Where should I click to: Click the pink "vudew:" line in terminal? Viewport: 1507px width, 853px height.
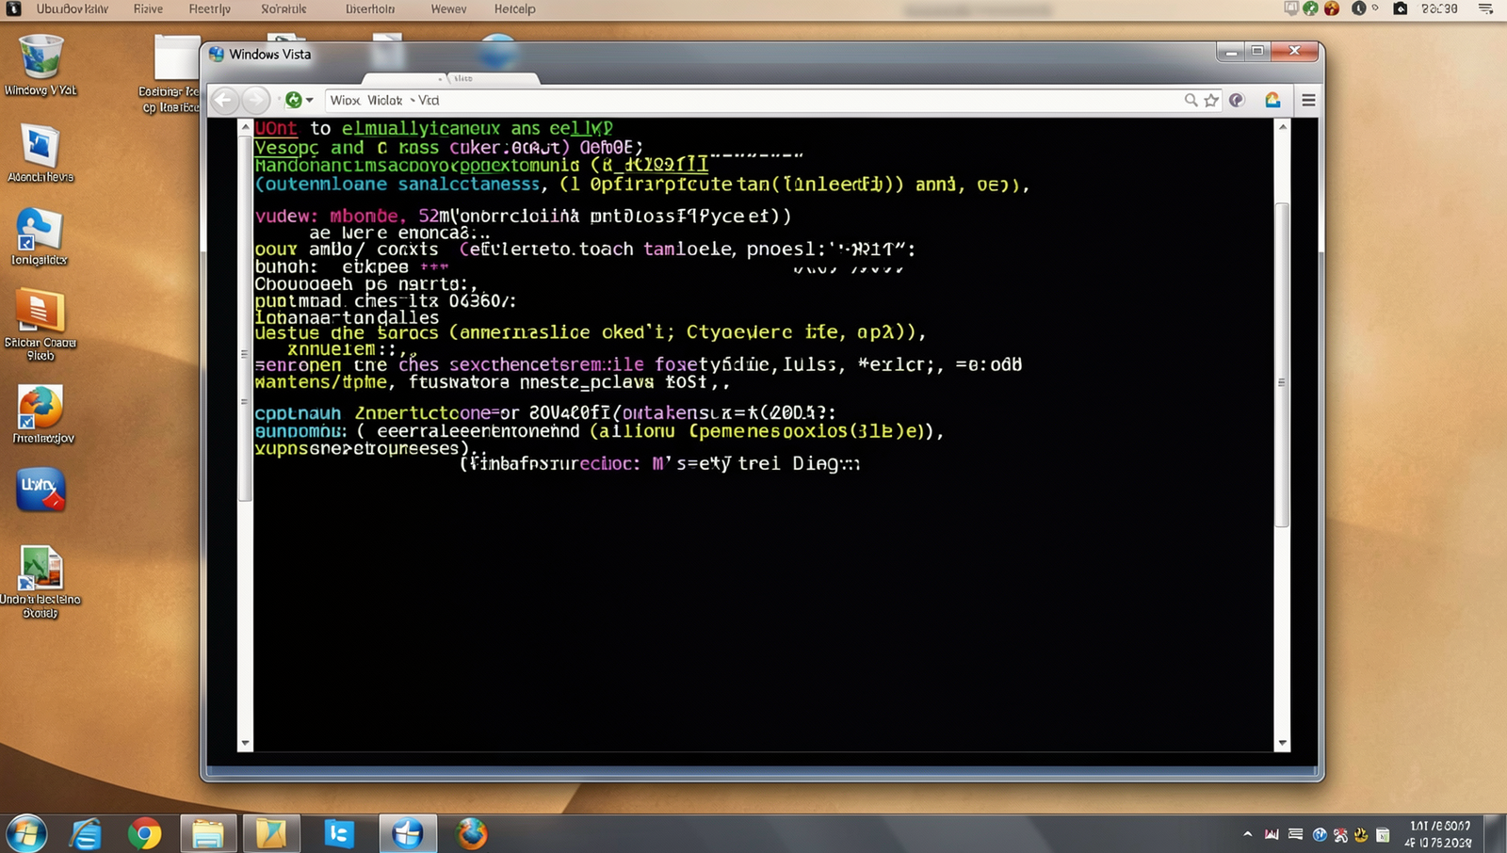point(523,216)
